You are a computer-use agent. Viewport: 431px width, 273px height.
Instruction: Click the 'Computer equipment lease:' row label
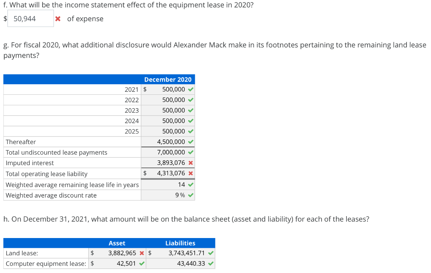[46, 264]
